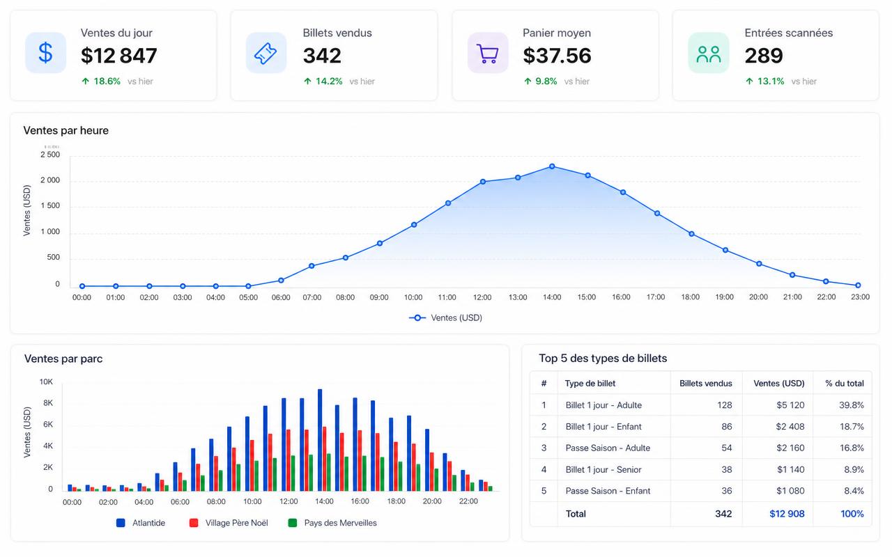The image size is (892, 557).
Task: Click the "$37.56" average basket figure
Action: tap(557, 56)
